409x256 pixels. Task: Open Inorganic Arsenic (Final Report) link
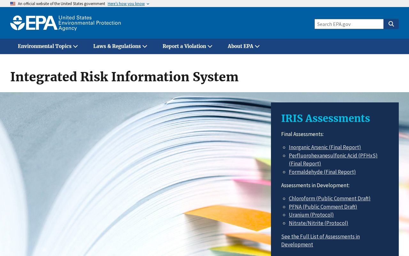(325, 147)
